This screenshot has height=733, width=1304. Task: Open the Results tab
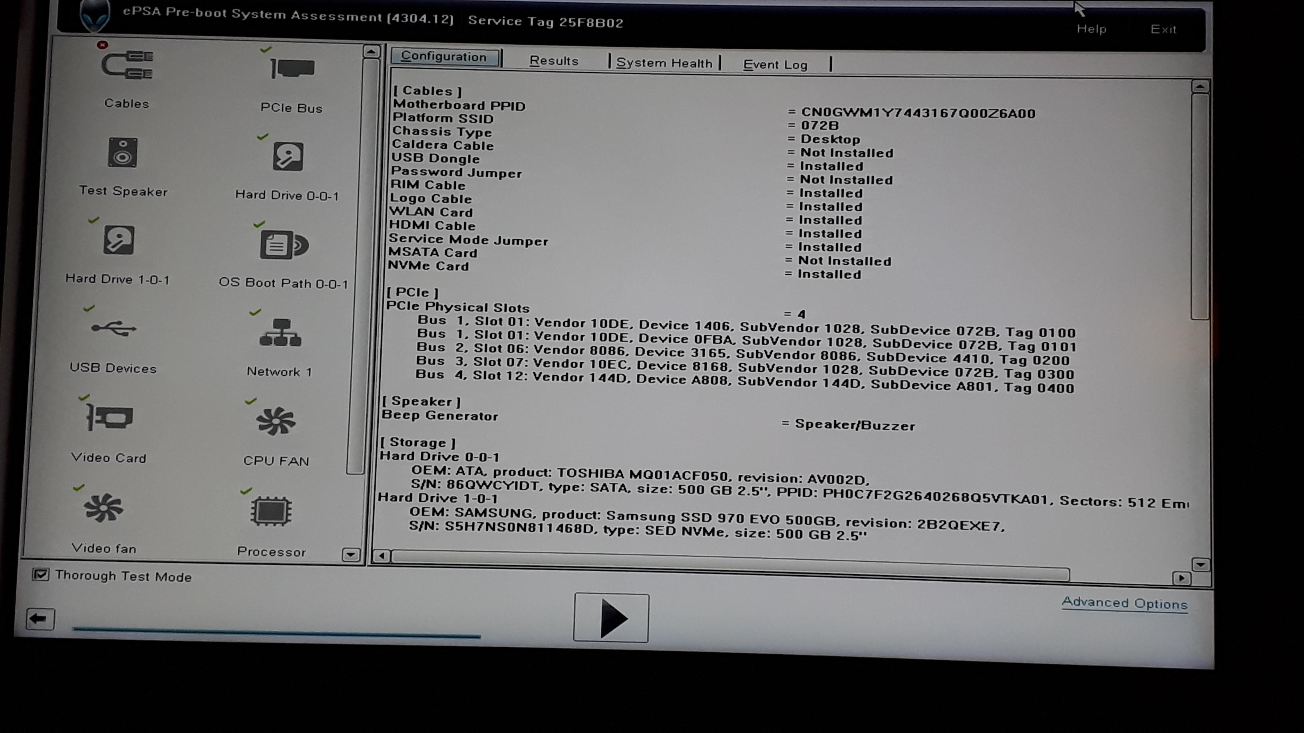tap(554, 61)
